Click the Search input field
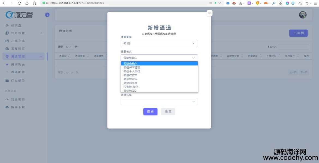The height and width of the screenshot is (163, 319). pos(293,47)
